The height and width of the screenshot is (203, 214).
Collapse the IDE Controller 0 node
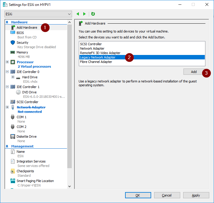[7, 72]
